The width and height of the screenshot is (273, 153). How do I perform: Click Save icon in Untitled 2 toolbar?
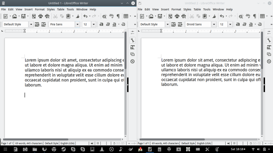(160, 16)
